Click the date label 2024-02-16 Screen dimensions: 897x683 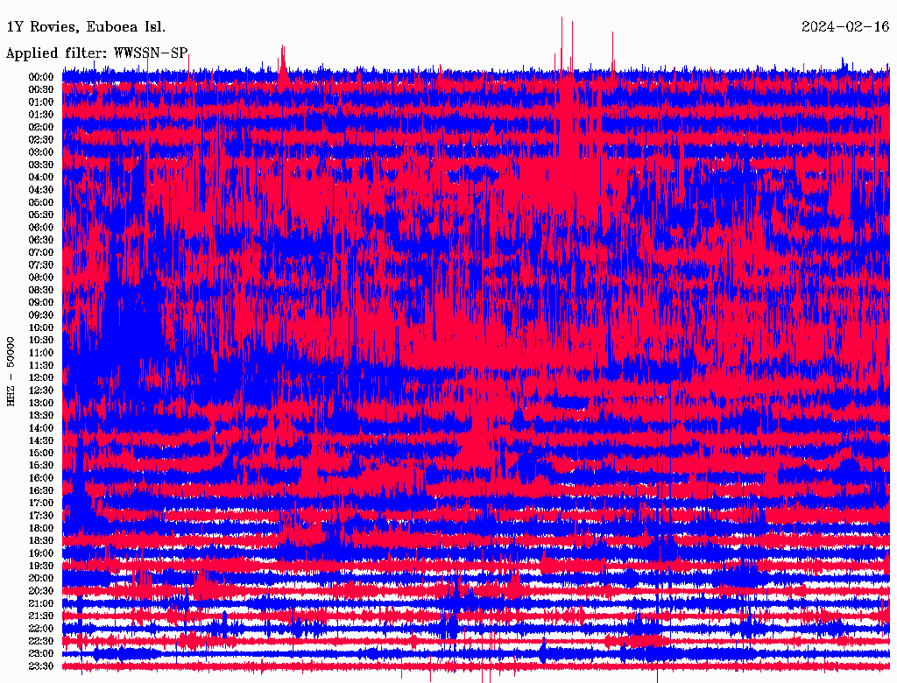pyautogui.click(x=845, y=27)
